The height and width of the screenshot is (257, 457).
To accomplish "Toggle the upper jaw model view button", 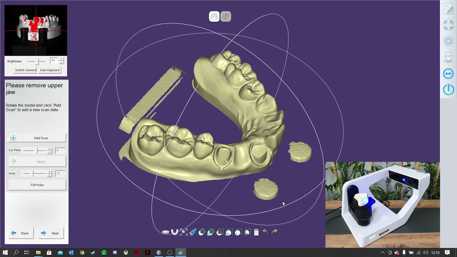I will coord(214,16).
